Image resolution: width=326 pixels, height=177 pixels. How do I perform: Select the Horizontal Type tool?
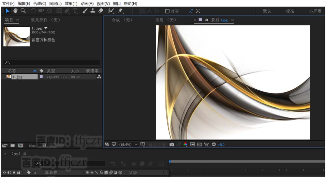[x=75, y=11]
